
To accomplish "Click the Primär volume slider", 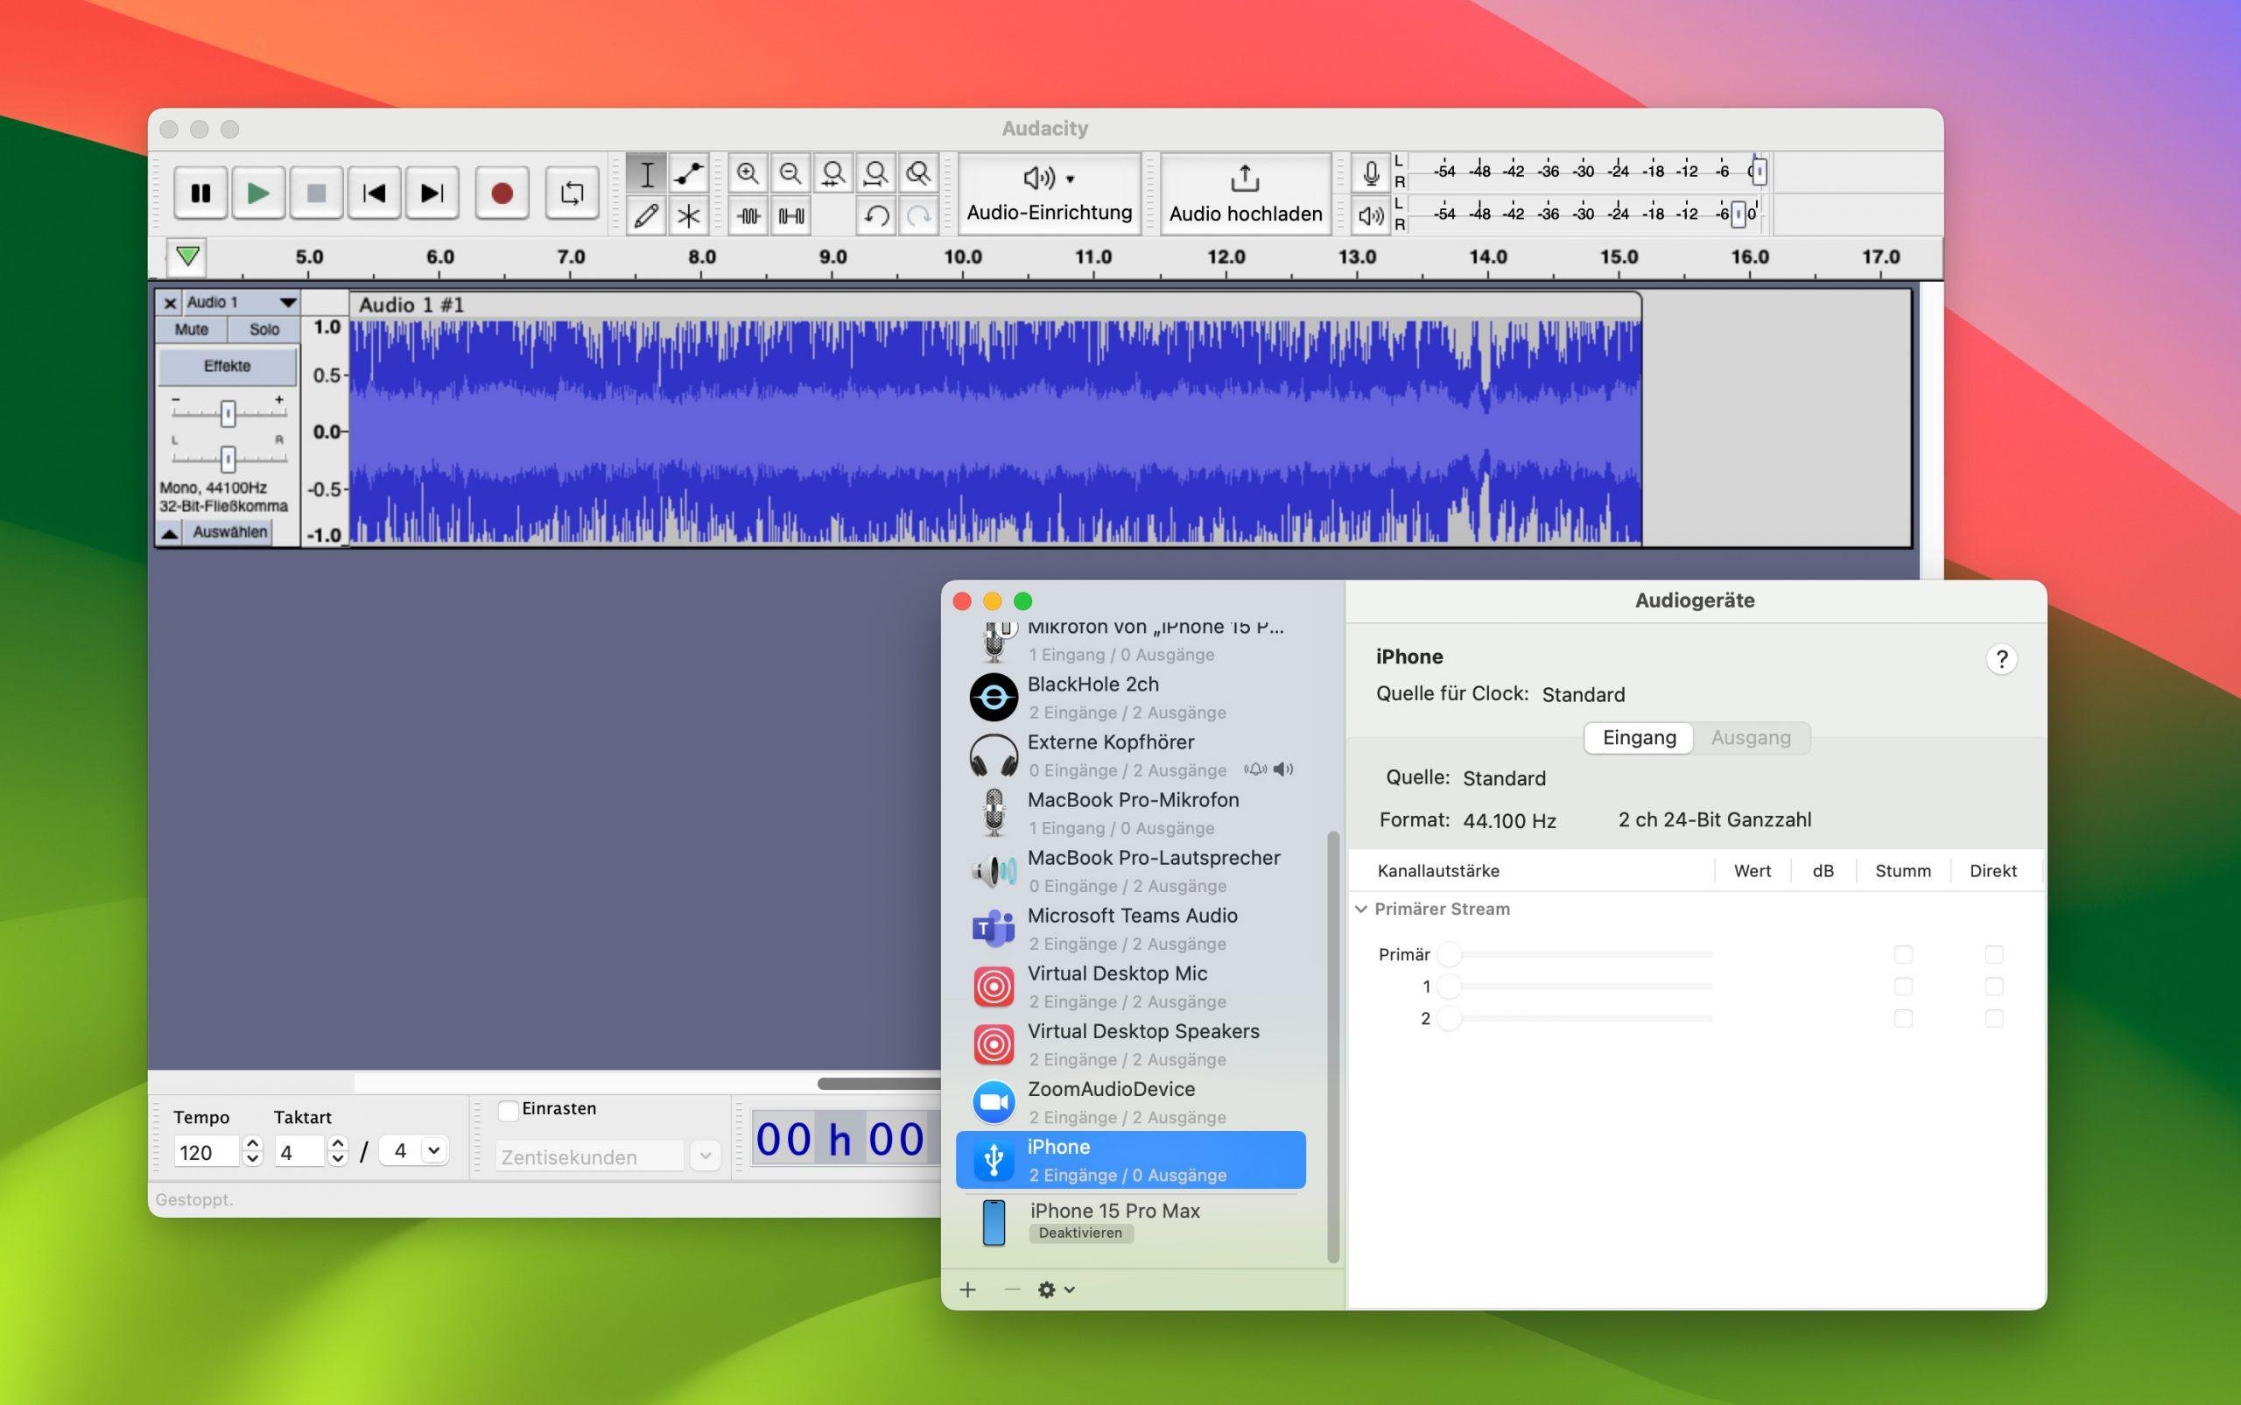I will coord(1575,954).
